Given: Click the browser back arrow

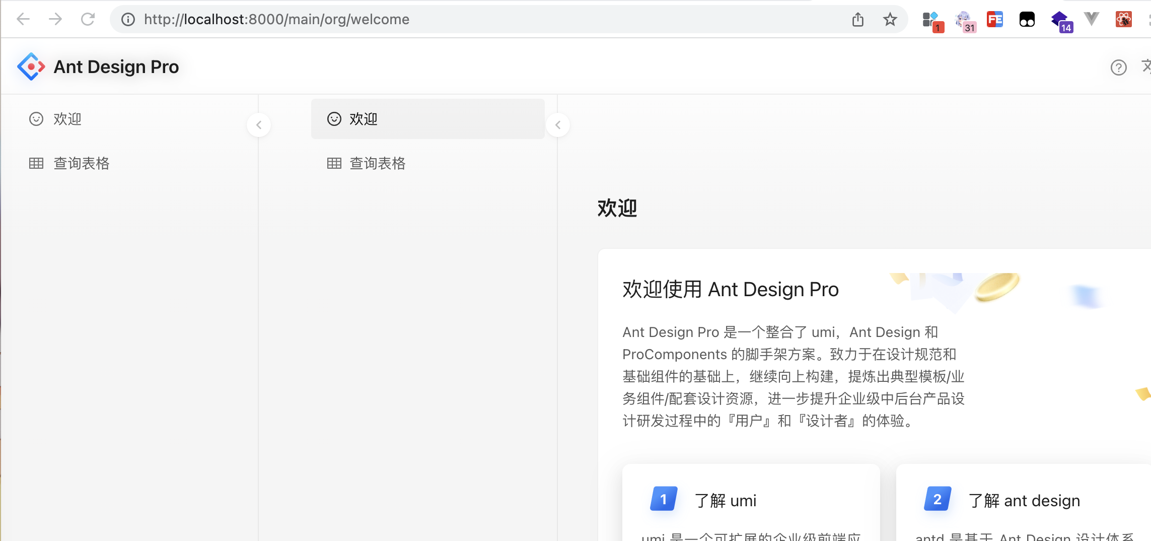Looking at the screenshot, I should (x=23, y=19).
